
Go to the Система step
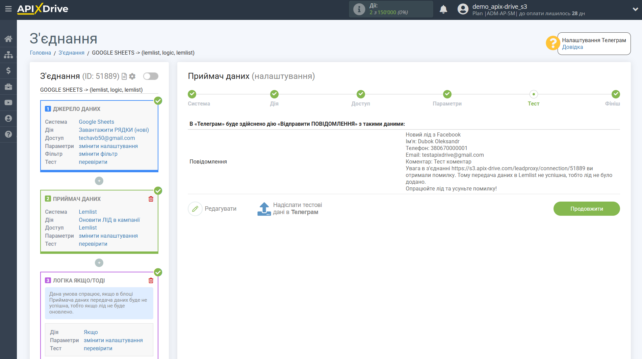pos(192,94)
